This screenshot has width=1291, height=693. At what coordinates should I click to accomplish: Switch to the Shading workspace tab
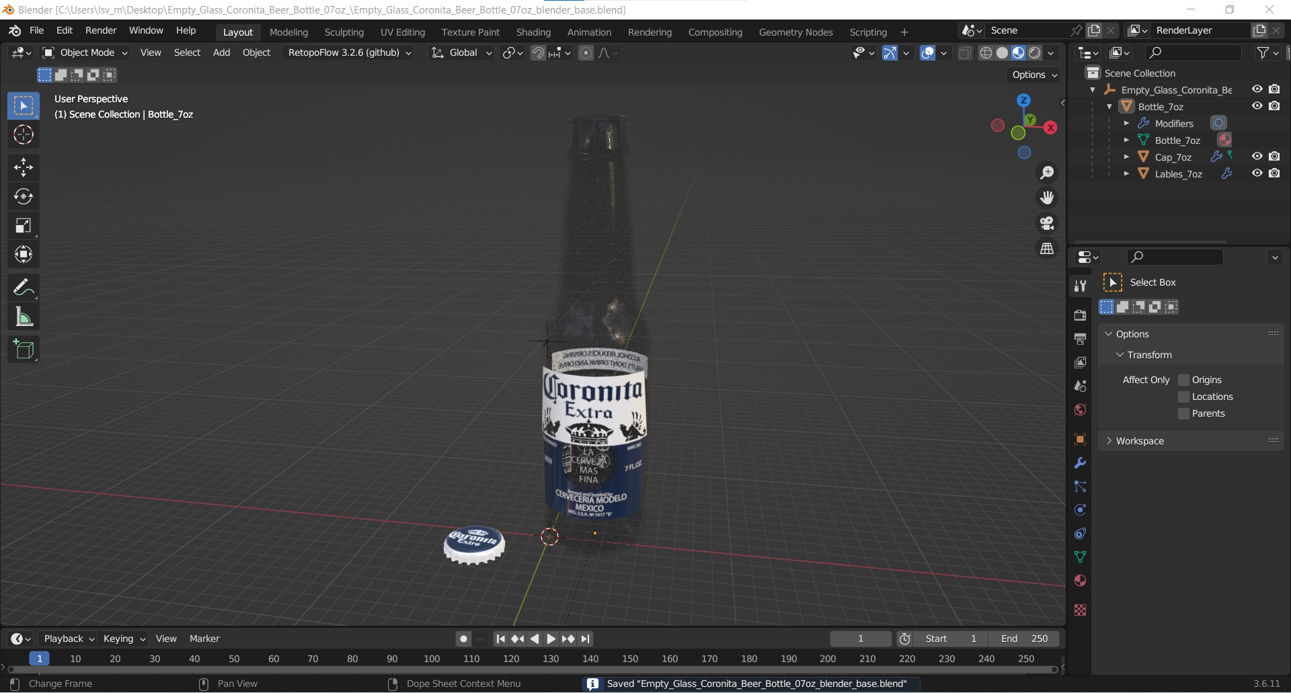point(533,32)
